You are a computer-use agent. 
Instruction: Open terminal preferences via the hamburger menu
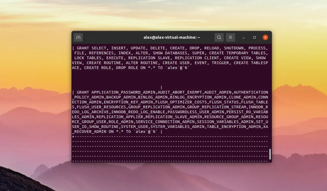231,37
